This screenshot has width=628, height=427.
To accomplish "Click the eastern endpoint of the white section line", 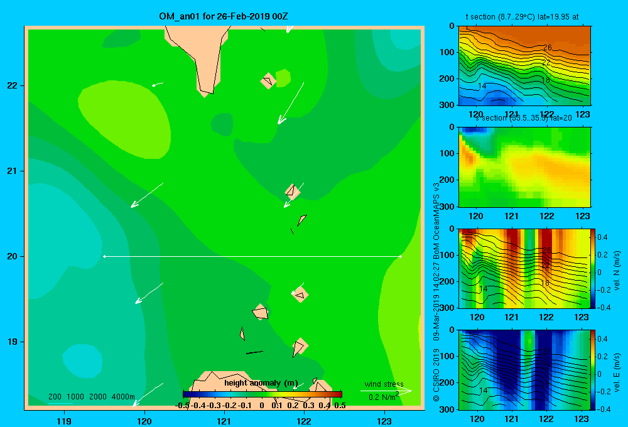I will (x=401, y=256).
